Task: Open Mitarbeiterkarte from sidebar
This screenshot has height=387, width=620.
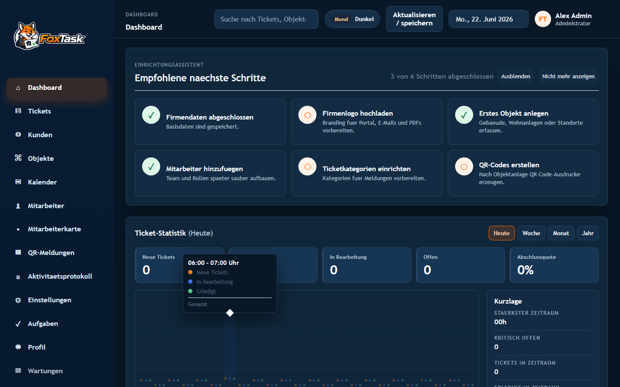Action: (x=57, y=229)
